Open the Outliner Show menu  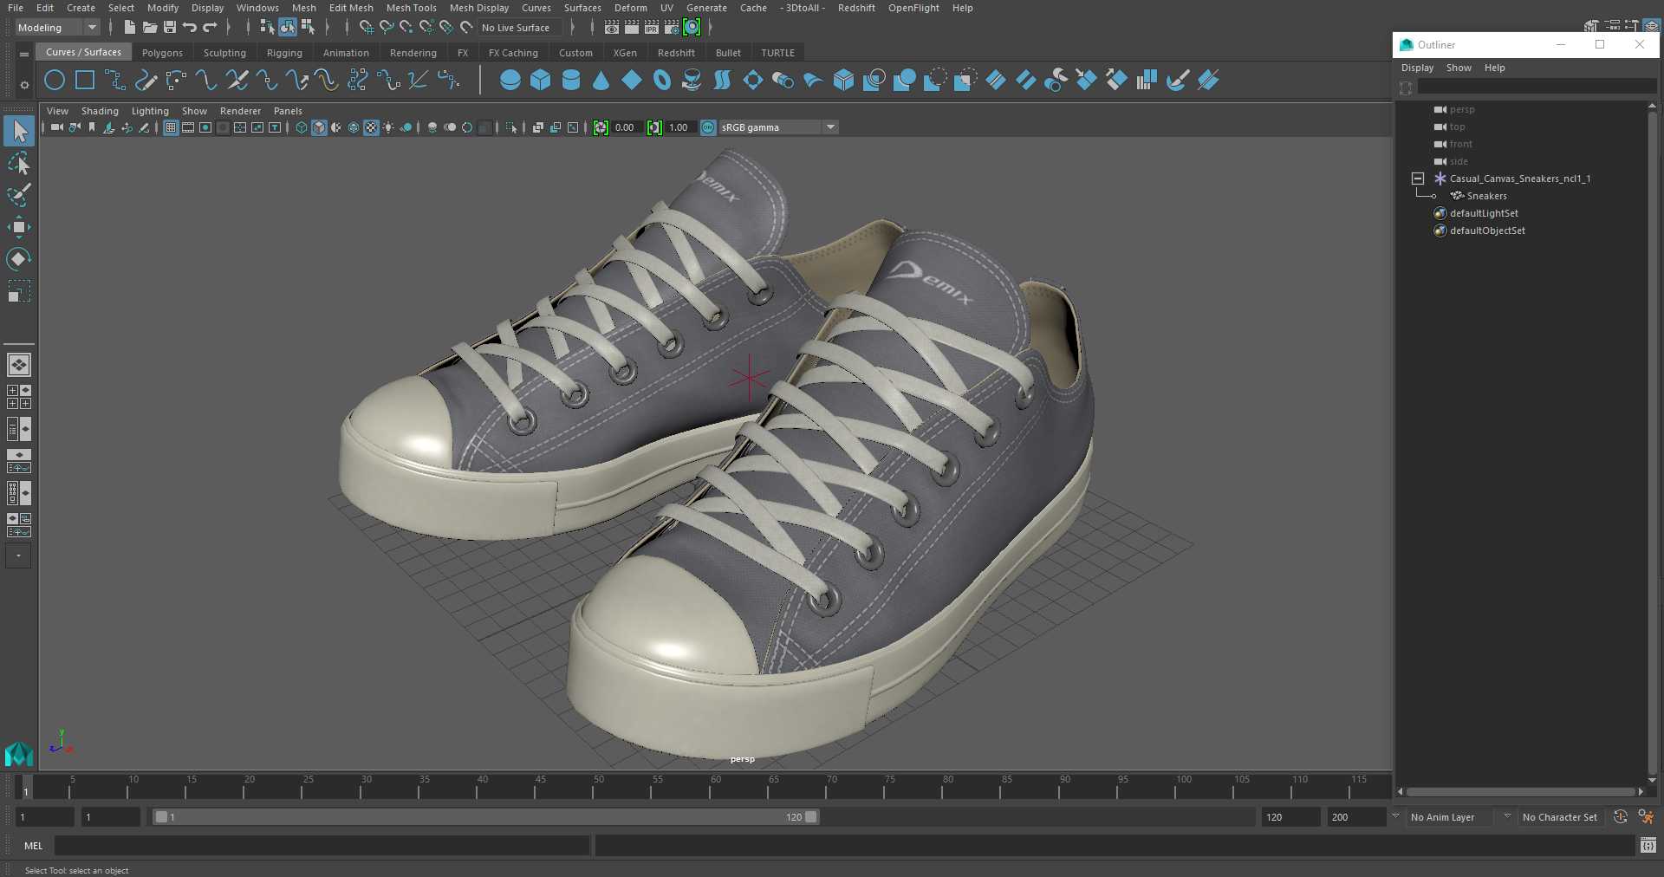[1459, 68]
